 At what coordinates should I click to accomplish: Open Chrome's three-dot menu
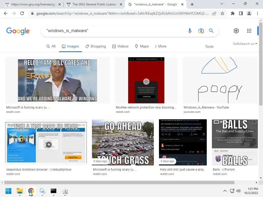tap(257, 13)
